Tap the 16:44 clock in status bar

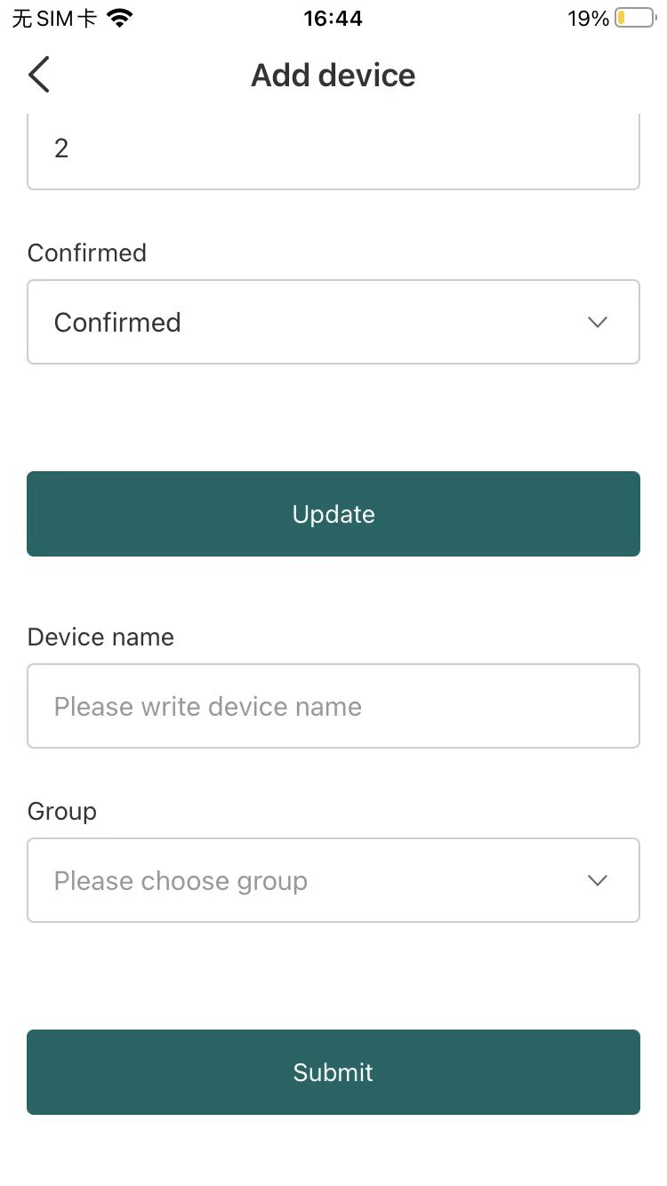tap(333, 18)
